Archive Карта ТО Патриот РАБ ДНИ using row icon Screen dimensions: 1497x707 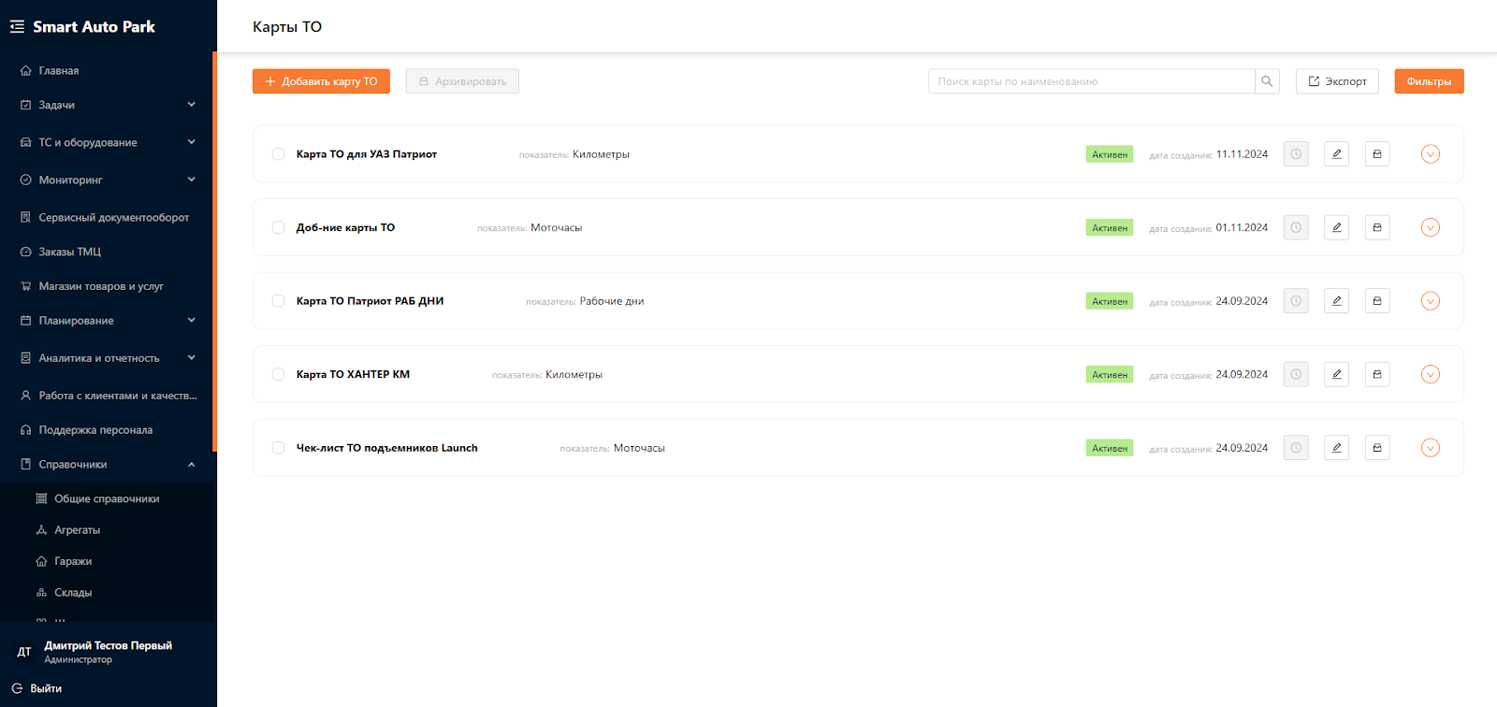point(1376,301)
